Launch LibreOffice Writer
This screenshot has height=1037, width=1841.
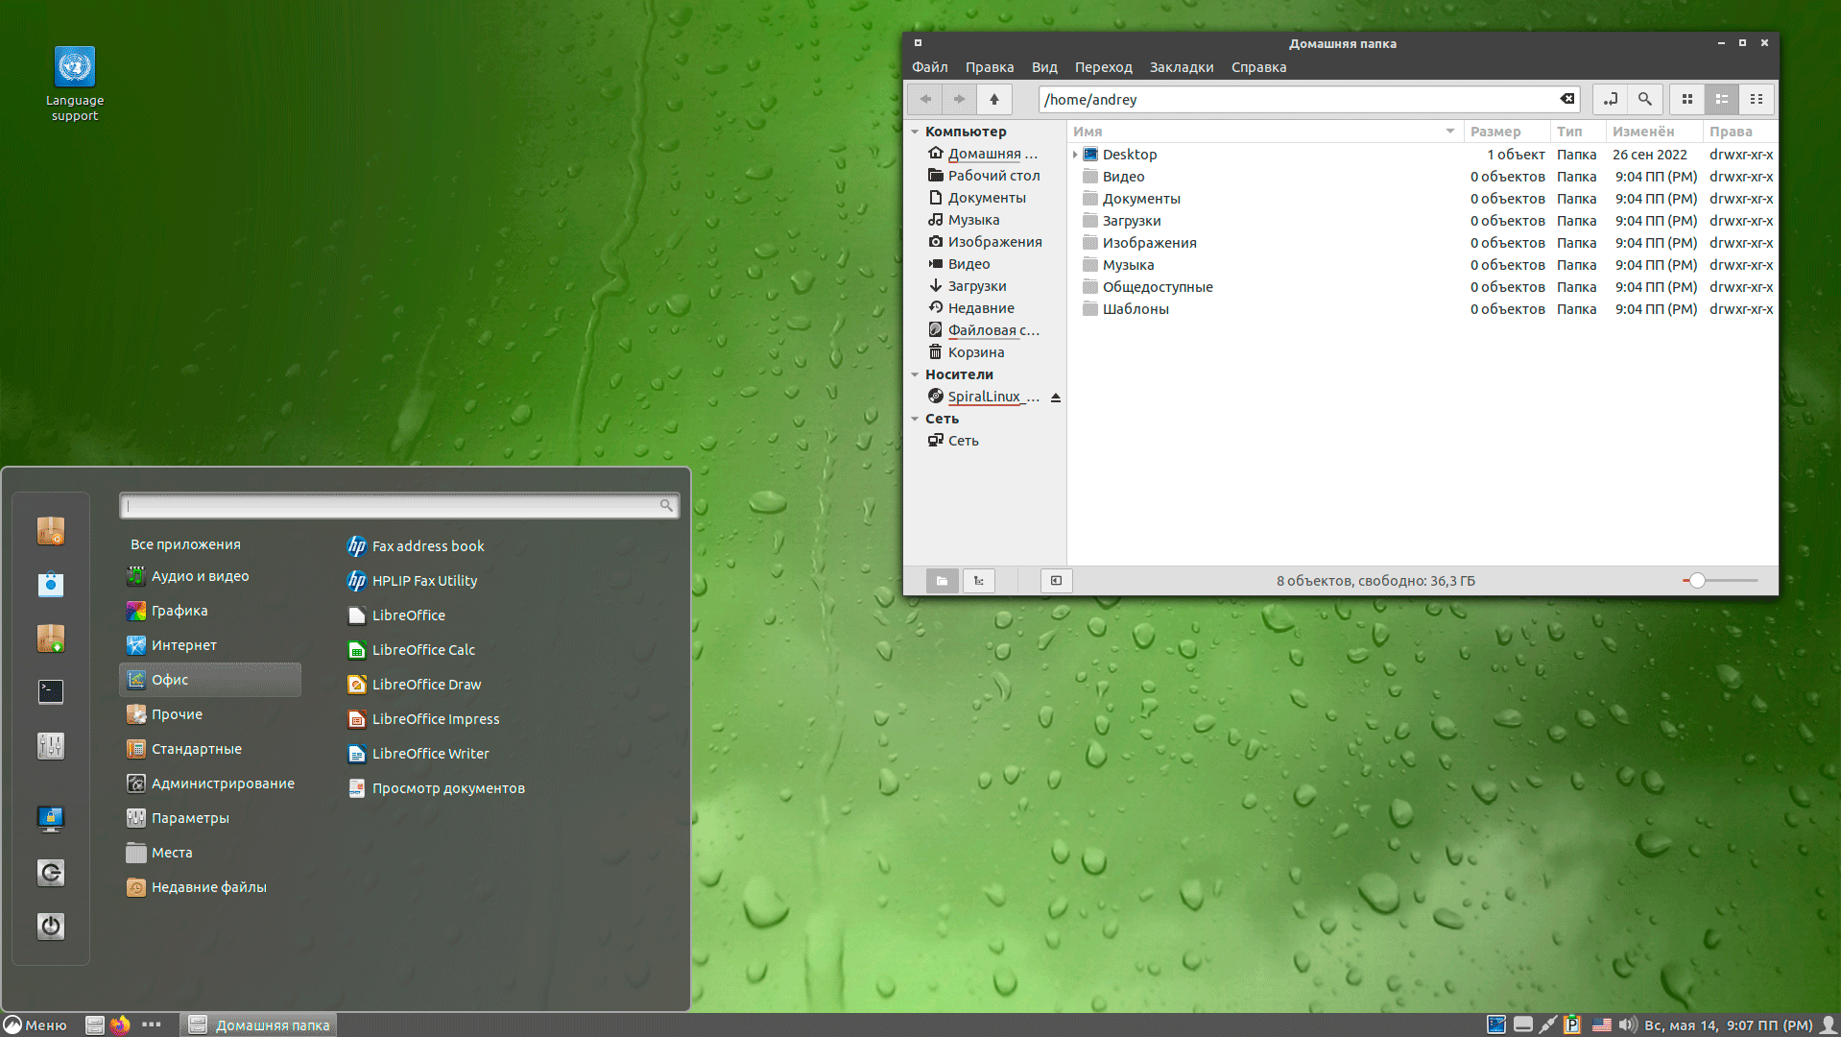[430, 754]
